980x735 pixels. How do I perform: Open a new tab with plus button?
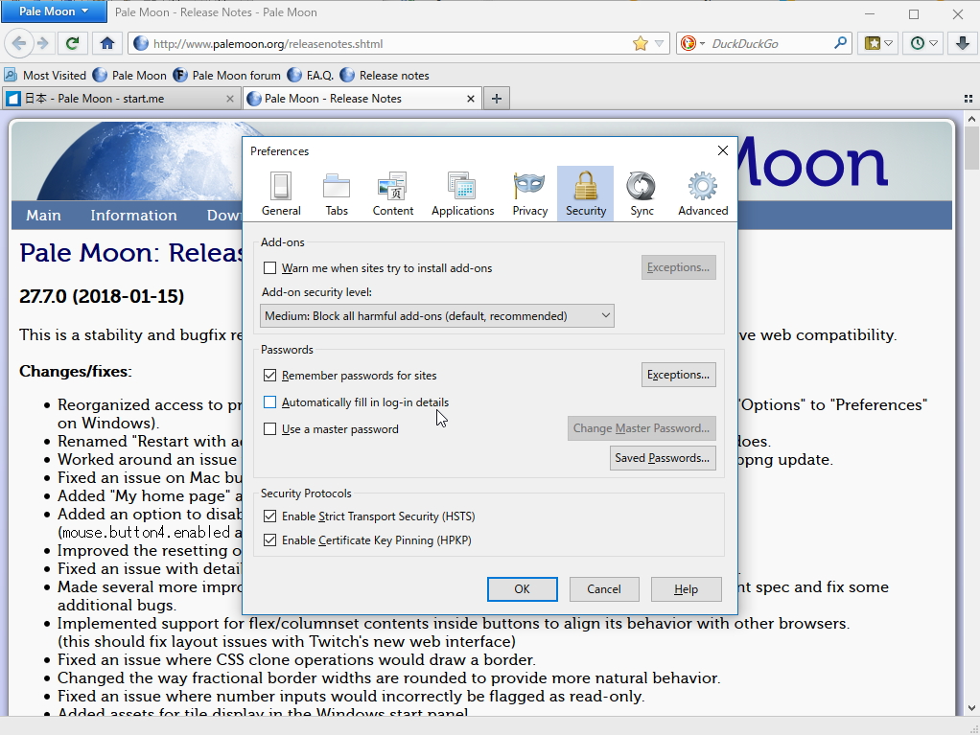tap(497, 99)
